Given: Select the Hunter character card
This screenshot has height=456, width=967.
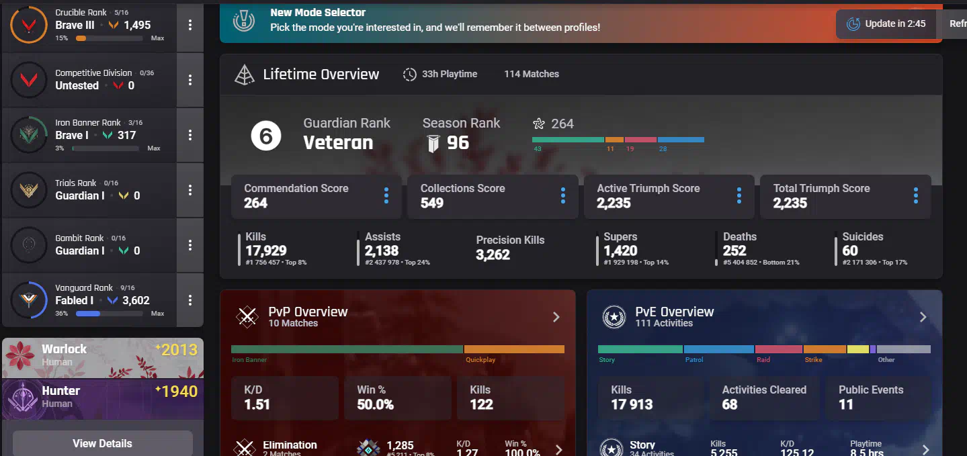Looking at the screenshot, I should pyautogui.click(x=103, y=399).
